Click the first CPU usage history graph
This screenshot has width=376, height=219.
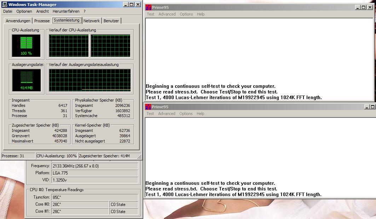coord(69,45)
